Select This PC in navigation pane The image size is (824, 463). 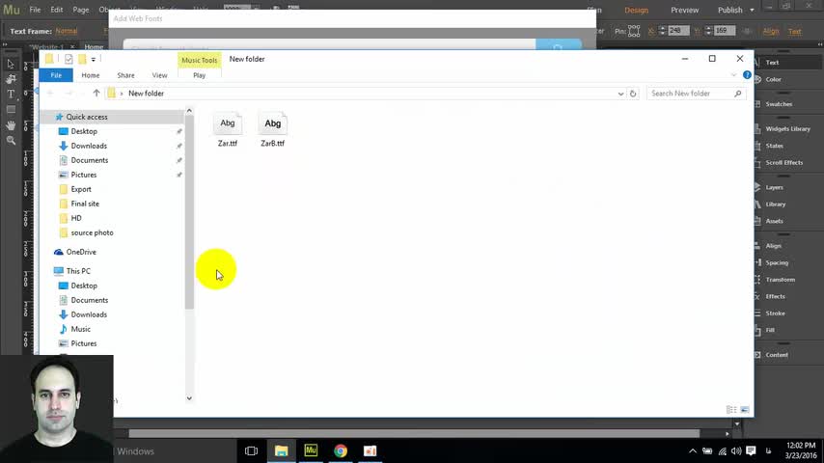click(x=78, y=271)
